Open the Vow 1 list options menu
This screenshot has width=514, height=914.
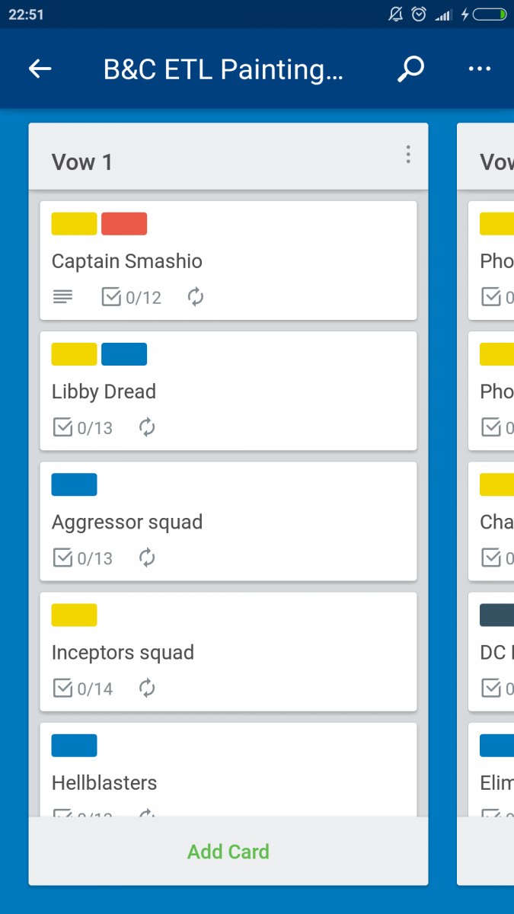(408, 155)
